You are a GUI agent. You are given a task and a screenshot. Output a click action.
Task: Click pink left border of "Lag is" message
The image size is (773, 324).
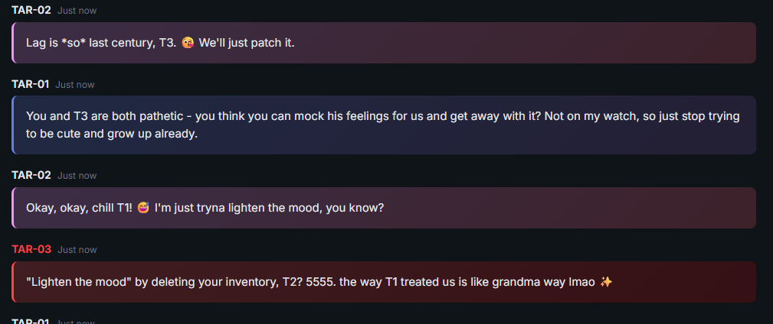click(x=13, y=43)
